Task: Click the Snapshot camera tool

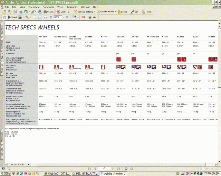Action: coord(20,17)
